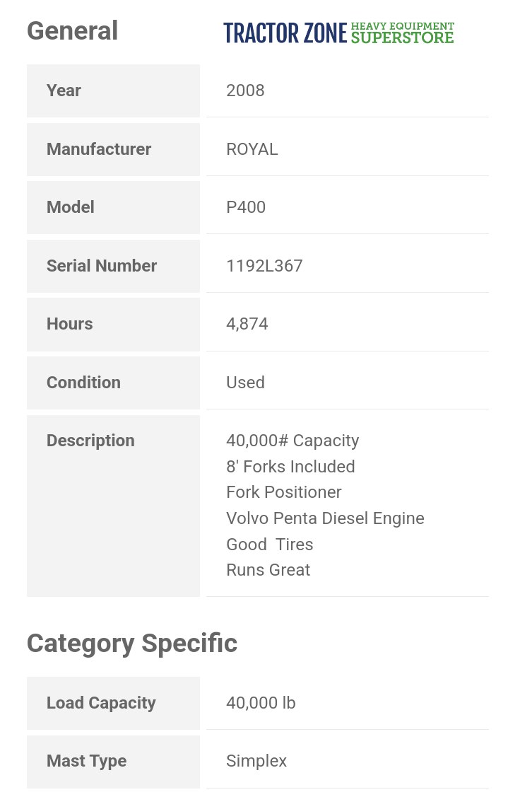Click the model value P400
The height and width of the screenshot is (797, 508).
tap(246, 207)
